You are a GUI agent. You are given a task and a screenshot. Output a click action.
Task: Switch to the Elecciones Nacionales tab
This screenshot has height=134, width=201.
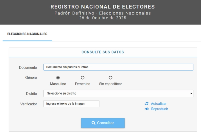pyautogui.click(x=27, y=34)
